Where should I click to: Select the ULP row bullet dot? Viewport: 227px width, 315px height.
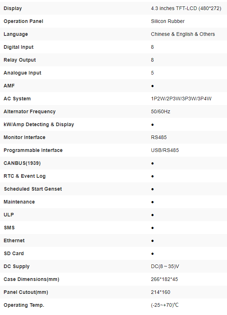coord(152,215)
